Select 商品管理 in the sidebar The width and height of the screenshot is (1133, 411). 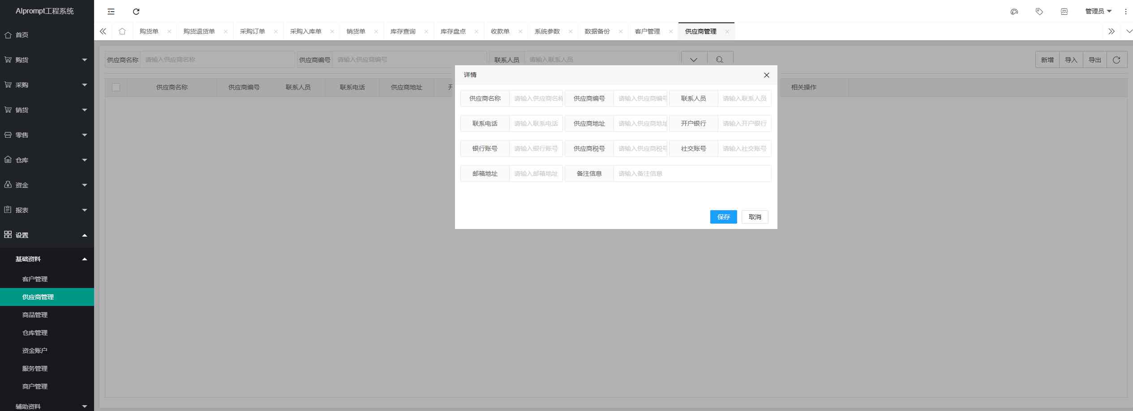click(35, 315)
